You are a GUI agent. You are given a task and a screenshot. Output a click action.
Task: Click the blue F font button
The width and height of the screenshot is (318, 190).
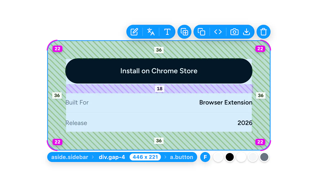tap(205, 157)
